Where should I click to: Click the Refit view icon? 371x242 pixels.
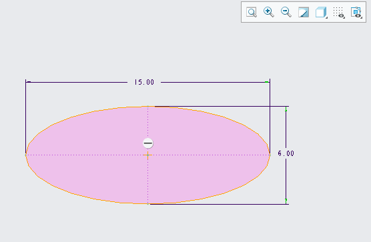point(252,12)
